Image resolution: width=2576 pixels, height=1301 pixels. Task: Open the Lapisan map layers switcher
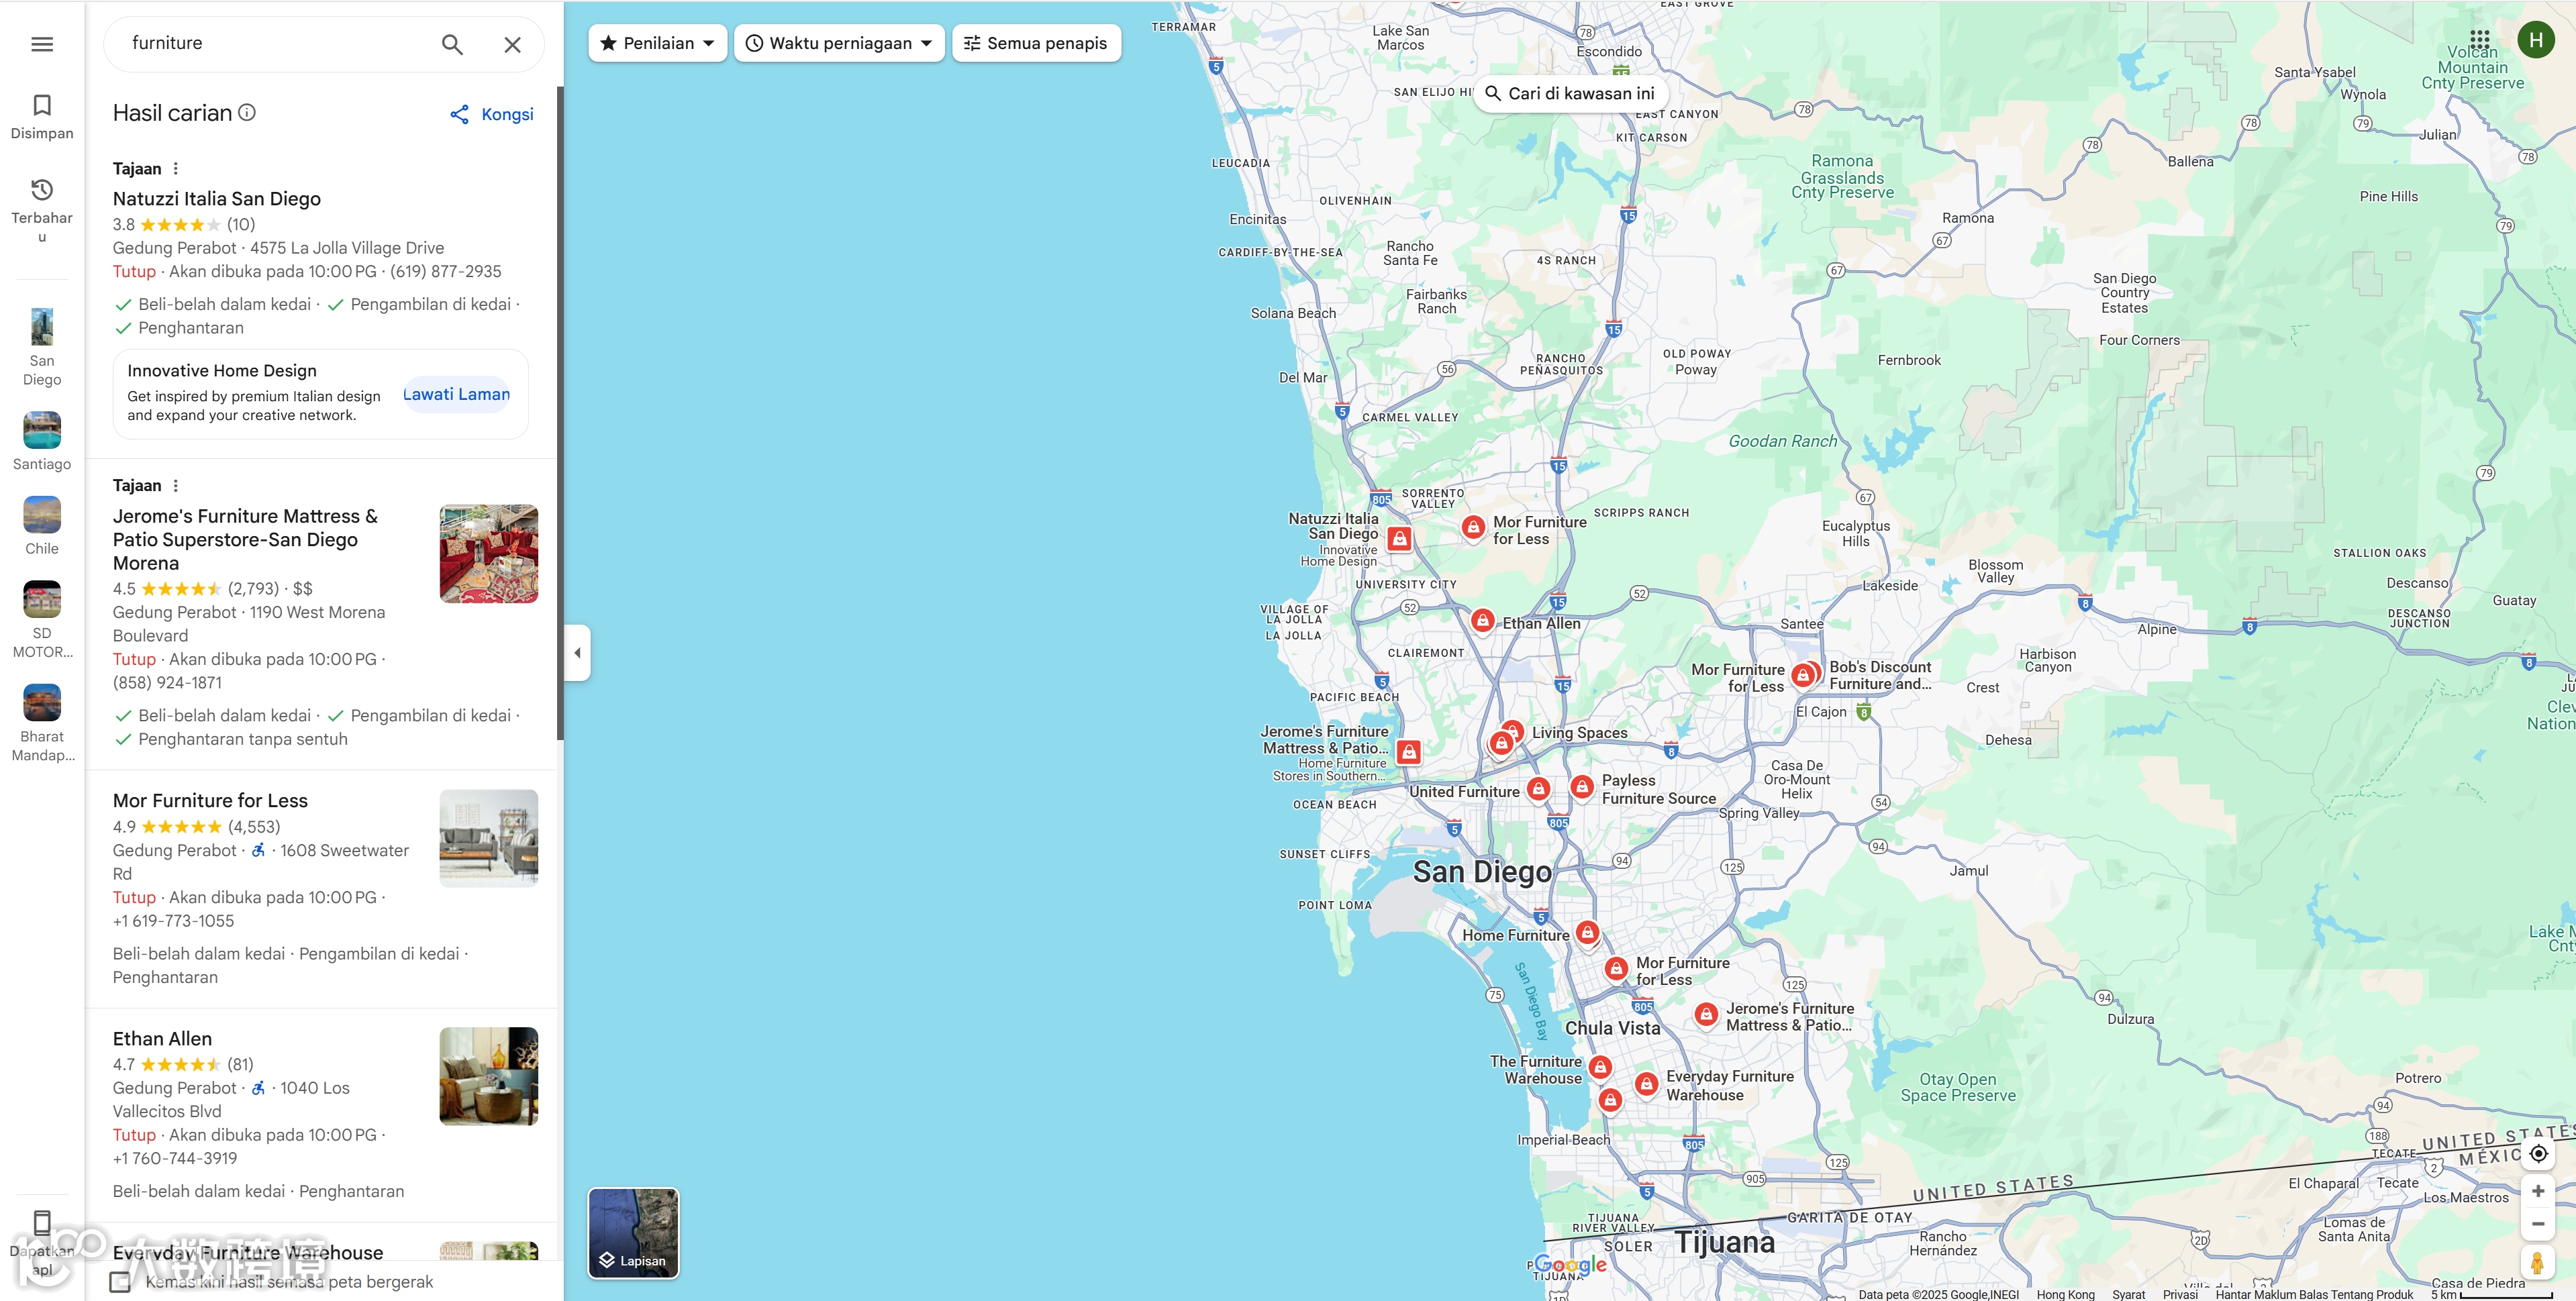tap(633, 1232)
